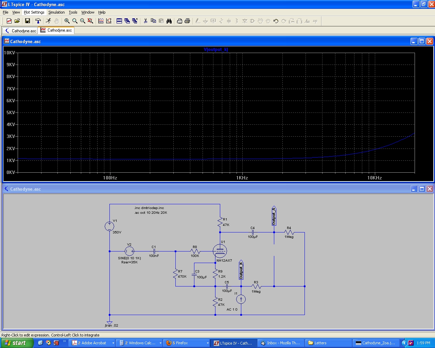Click the Cut scissors toolbar icon

(145, 21)
